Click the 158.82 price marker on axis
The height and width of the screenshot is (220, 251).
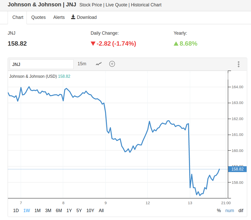pos(237,169)
